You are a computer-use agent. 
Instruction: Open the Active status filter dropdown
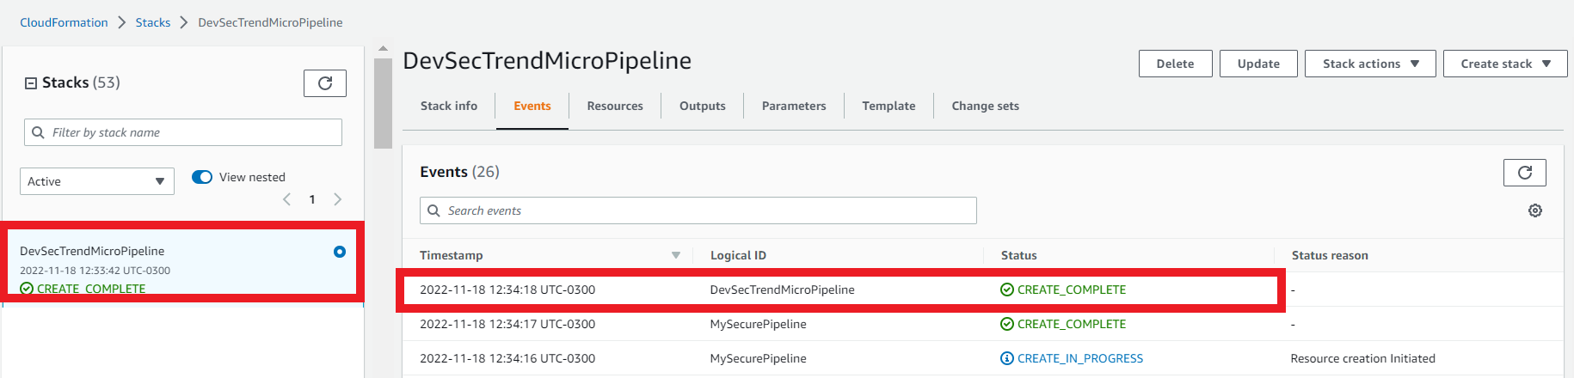pyautogui.click(x=97, y=181)
